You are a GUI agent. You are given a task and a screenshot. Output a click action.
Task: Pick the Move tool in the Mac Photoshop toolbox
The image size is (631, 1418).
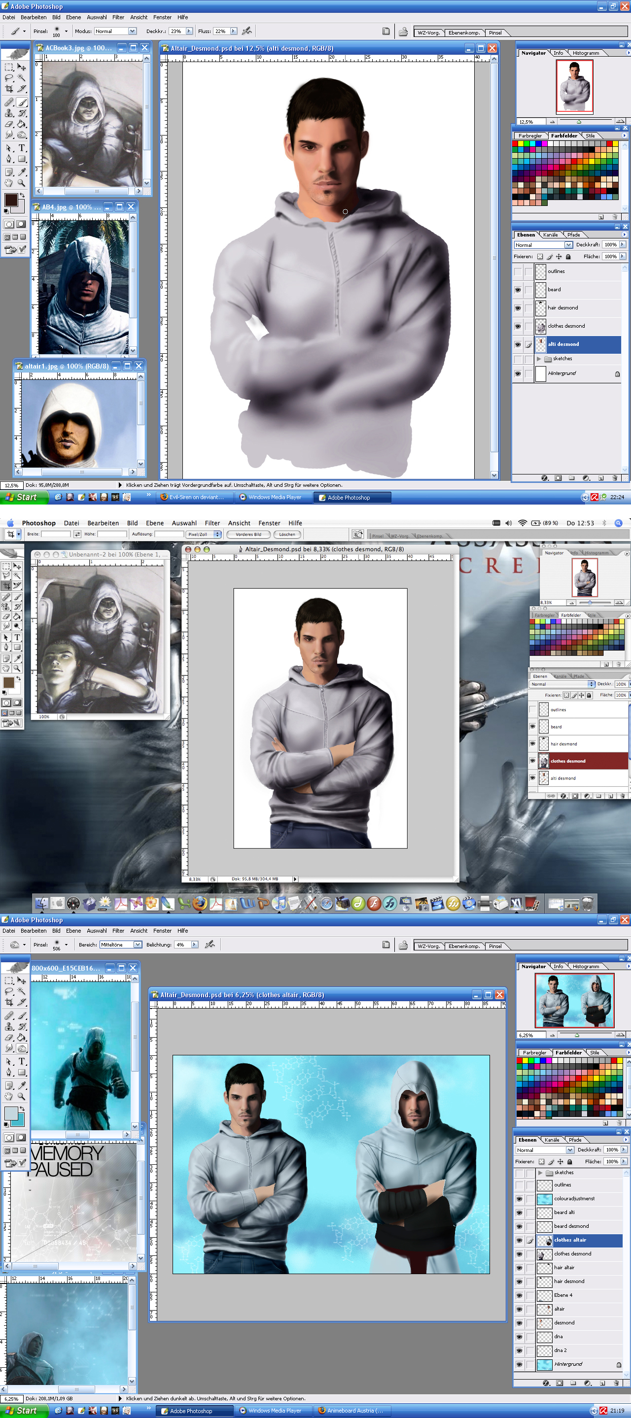coord(17,567)
